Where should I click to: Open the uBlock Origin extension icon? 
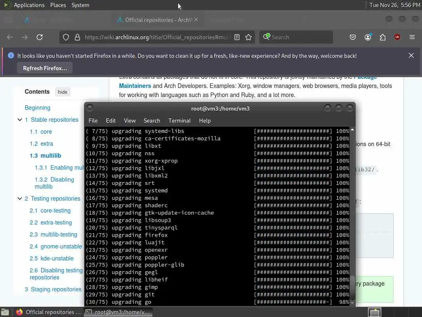[x=397, y=37]
